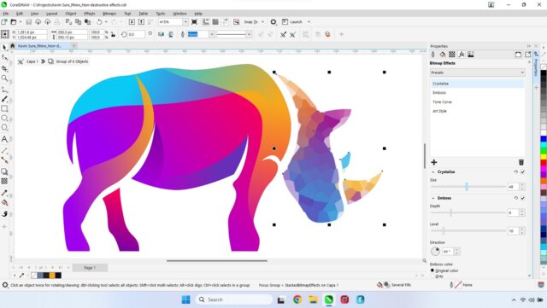Viewport: 547px width, 308px height.
Task: Open the Launch dropdown arrow
Action: coord(309,22)
